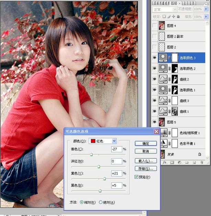The height and width of the screenshot is (216, 211).
Task: Lock position move icon
Action: point(174,16)
